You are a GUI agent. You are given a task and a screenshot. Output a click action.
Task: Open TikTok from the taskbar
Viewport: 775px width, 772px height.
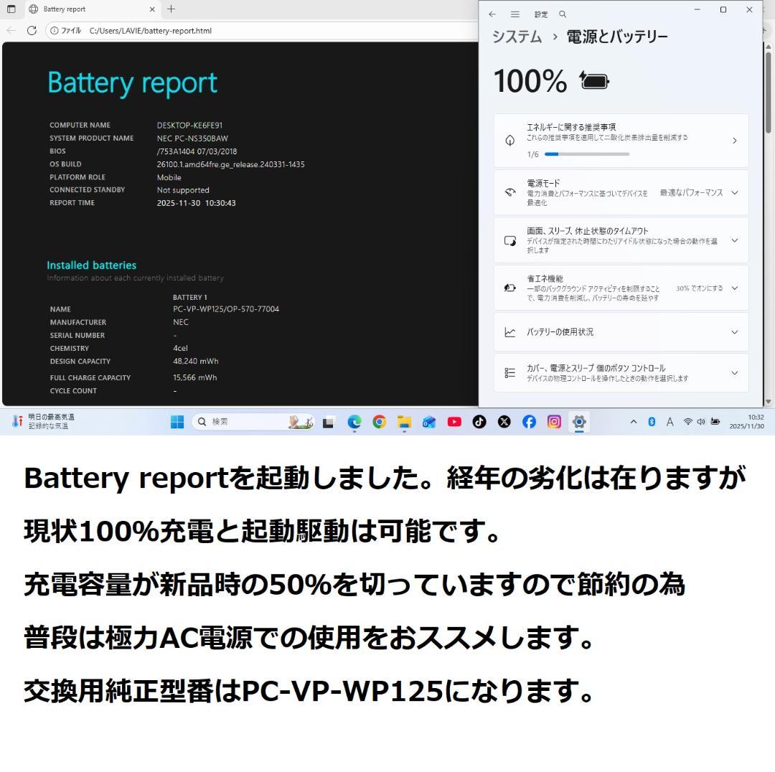point(479,422)
